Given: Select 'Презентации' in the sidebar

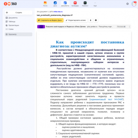Looking at the screenshot, I should (x=13, y=26).
